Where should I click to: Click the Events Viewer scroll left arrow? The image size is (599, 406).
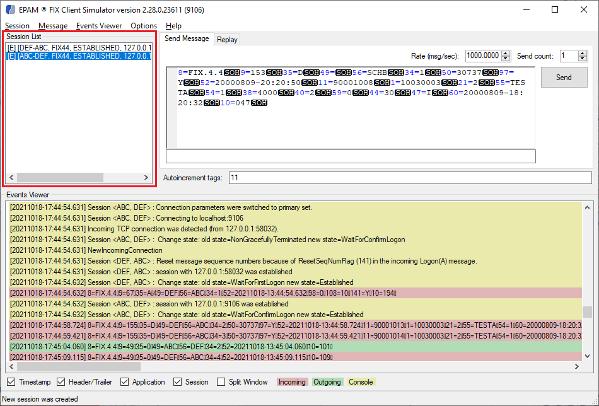click(x=11, y=367)
